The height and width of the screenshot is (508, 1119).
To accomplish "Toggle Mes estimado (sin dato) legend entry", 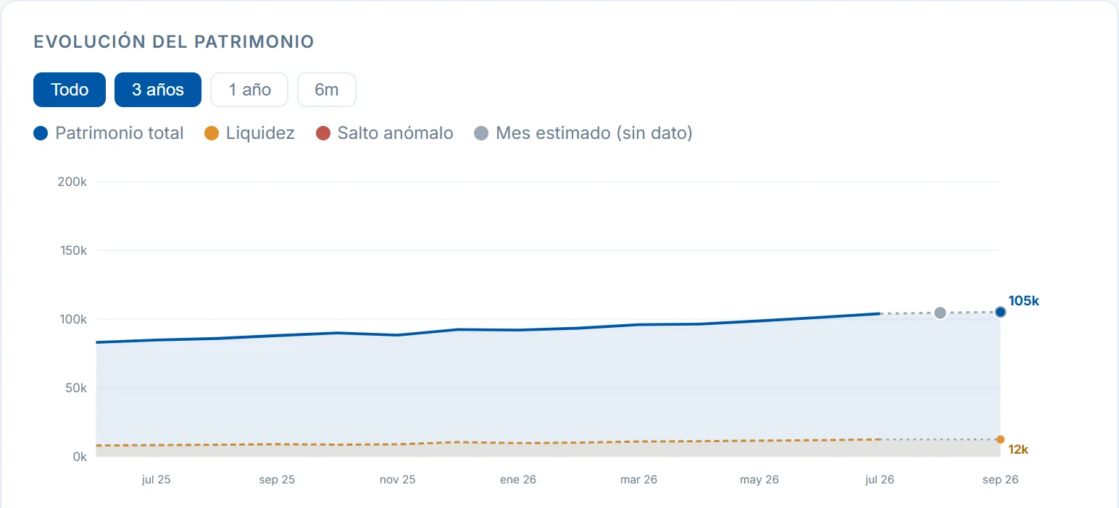I will (x=583, y=133).
